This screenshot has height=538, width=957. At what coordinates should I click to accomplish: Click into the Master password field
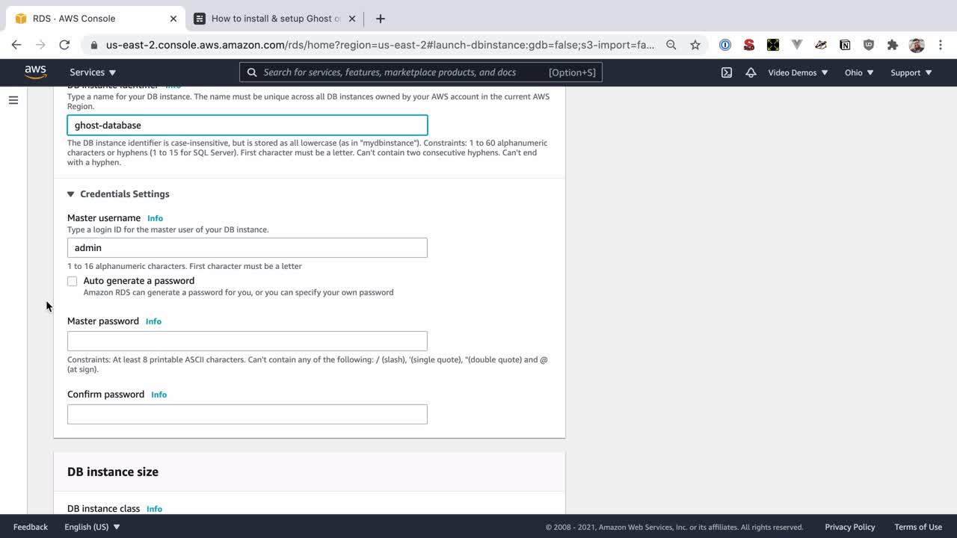point(247,341)
